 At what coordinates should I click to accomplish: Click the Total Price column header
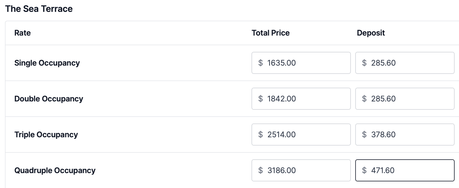click(x=271, y=33)
